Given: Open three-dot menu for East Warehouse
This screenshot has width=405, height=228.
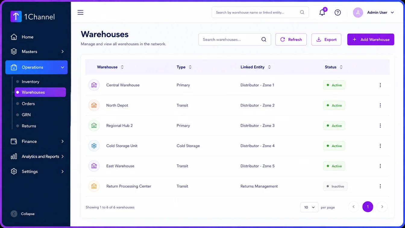Looking at the screenshot, I should [x=380, y=166].
